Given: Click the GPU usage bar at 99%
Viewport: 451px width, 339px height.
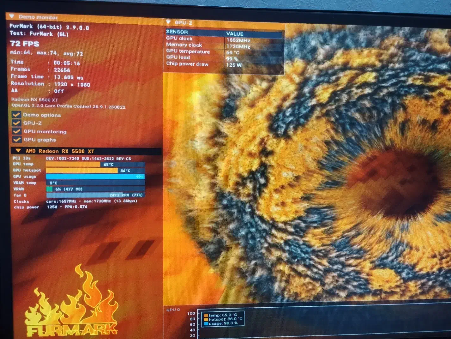Looking at the screenshot, I should coord(95,176).
